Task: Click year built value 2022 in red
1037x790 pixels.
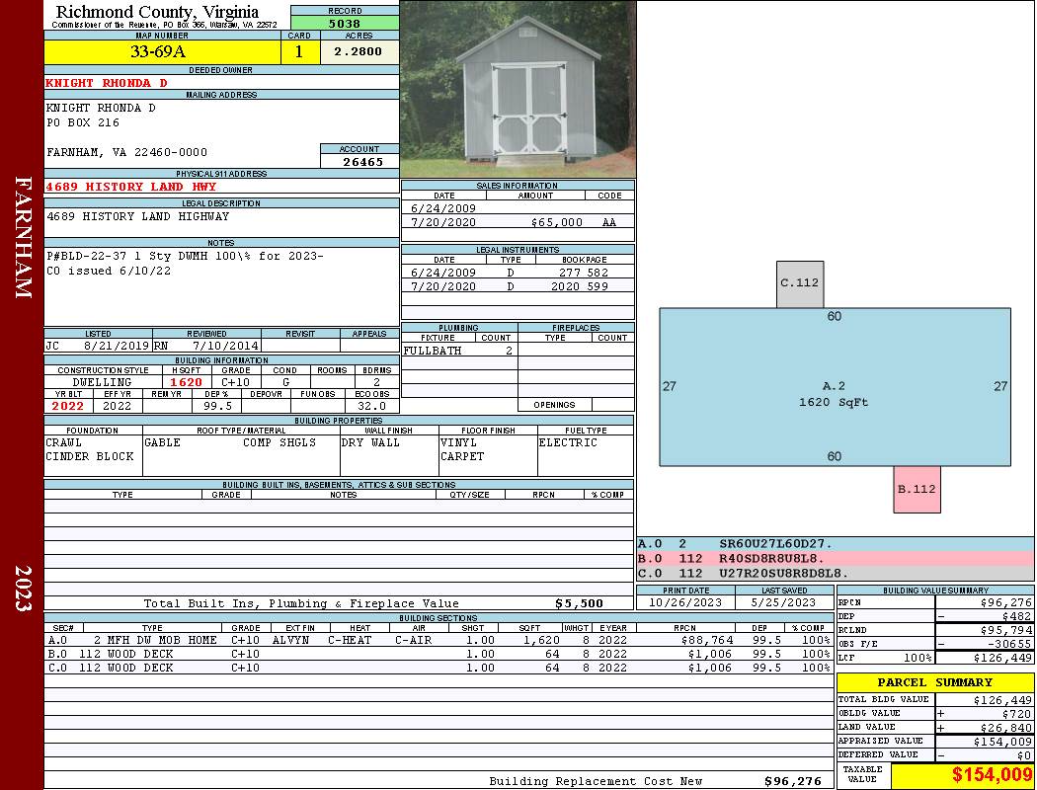Action: point(68,406)
